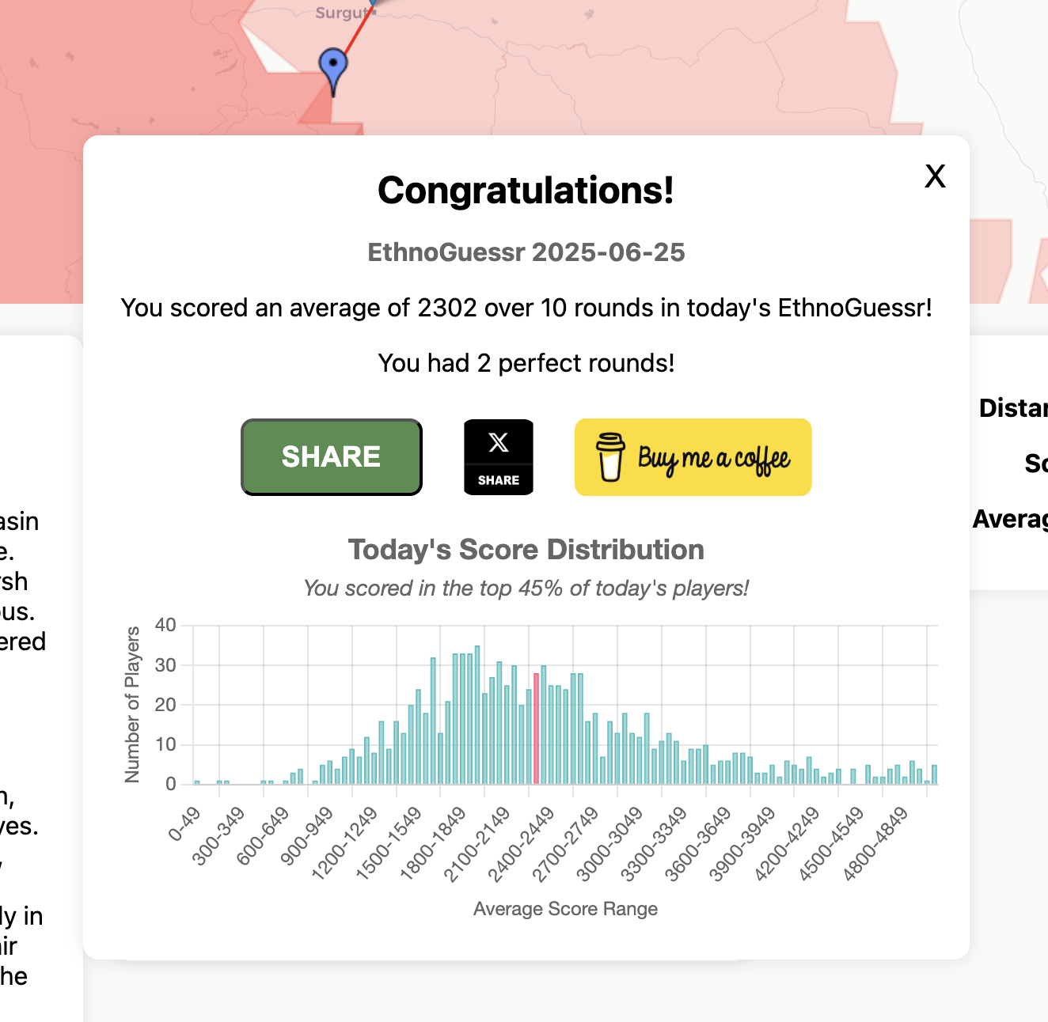
Task: Share results on X (Twitter)
Action: point(499,457)
